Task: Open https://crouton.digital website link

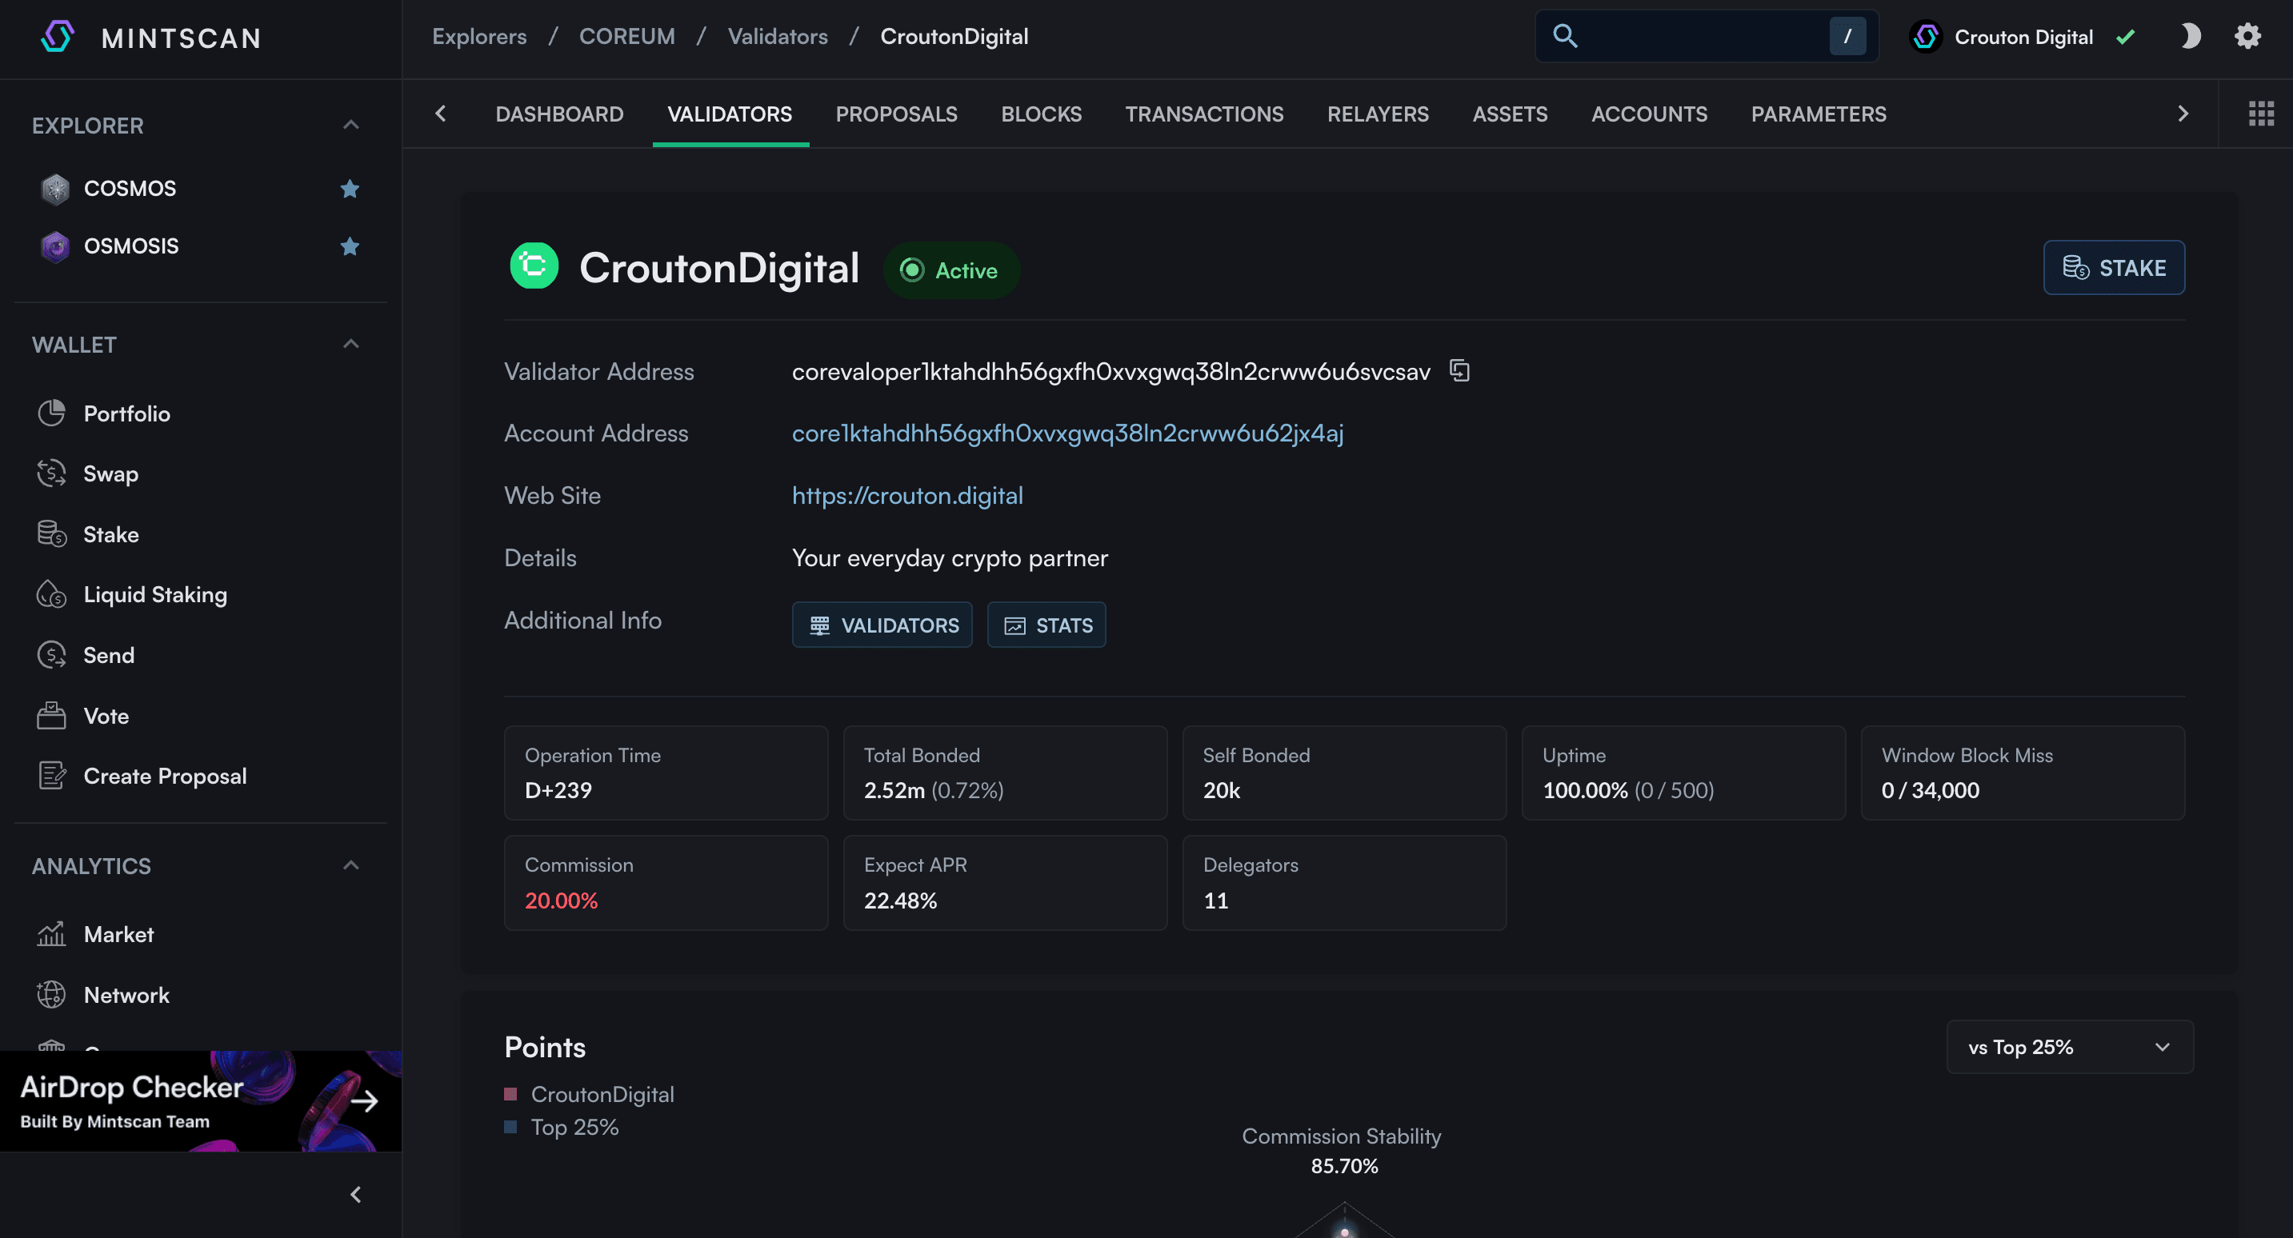Action: [x=906, y=494]
